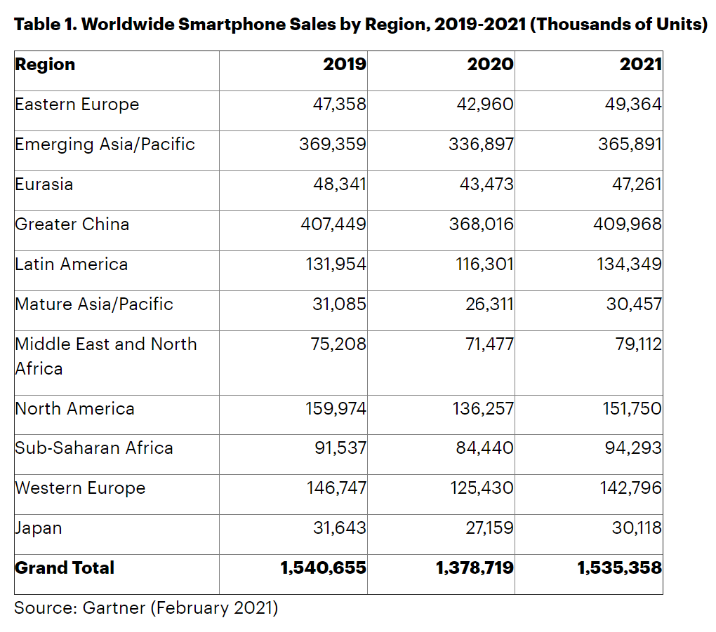The height and width of the screenshot is (632, 716).
Task: Click the 2019 grand total 1,540,655
Action: coord(323,568)
